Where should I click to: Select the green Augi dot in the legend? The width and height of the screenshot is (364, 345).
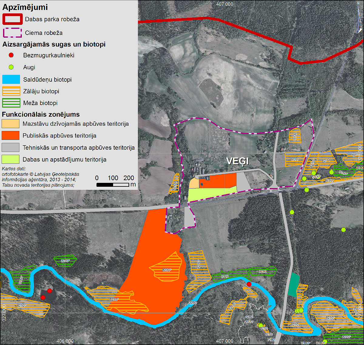point(11,67)
